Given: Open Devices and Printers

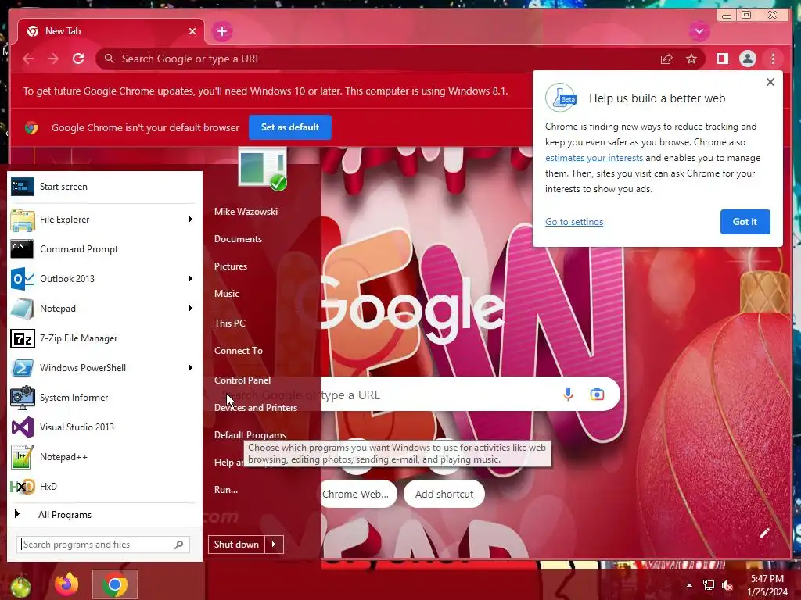Looking at the screenshot, I should tap(256, 408).
